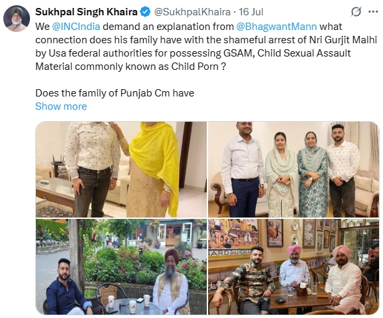383x318 pixels.
Task: Open the three-dot more options menu
Action: tap(373, 11)
